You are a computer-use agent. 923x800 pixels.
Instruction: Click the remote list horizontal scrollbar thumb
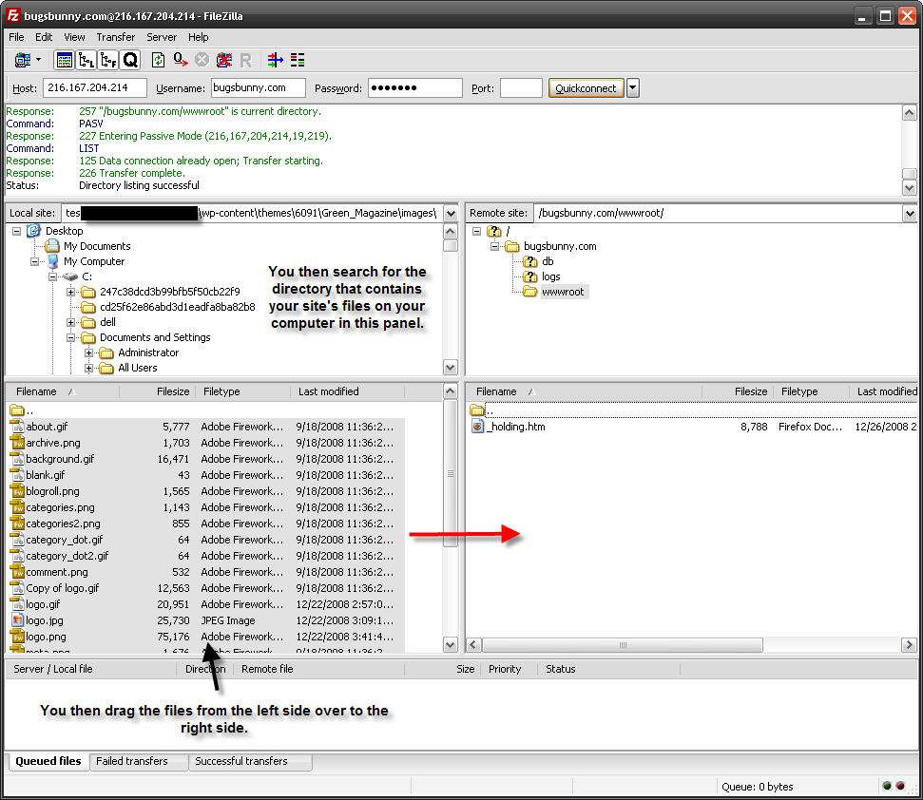(x=623, y=645)
